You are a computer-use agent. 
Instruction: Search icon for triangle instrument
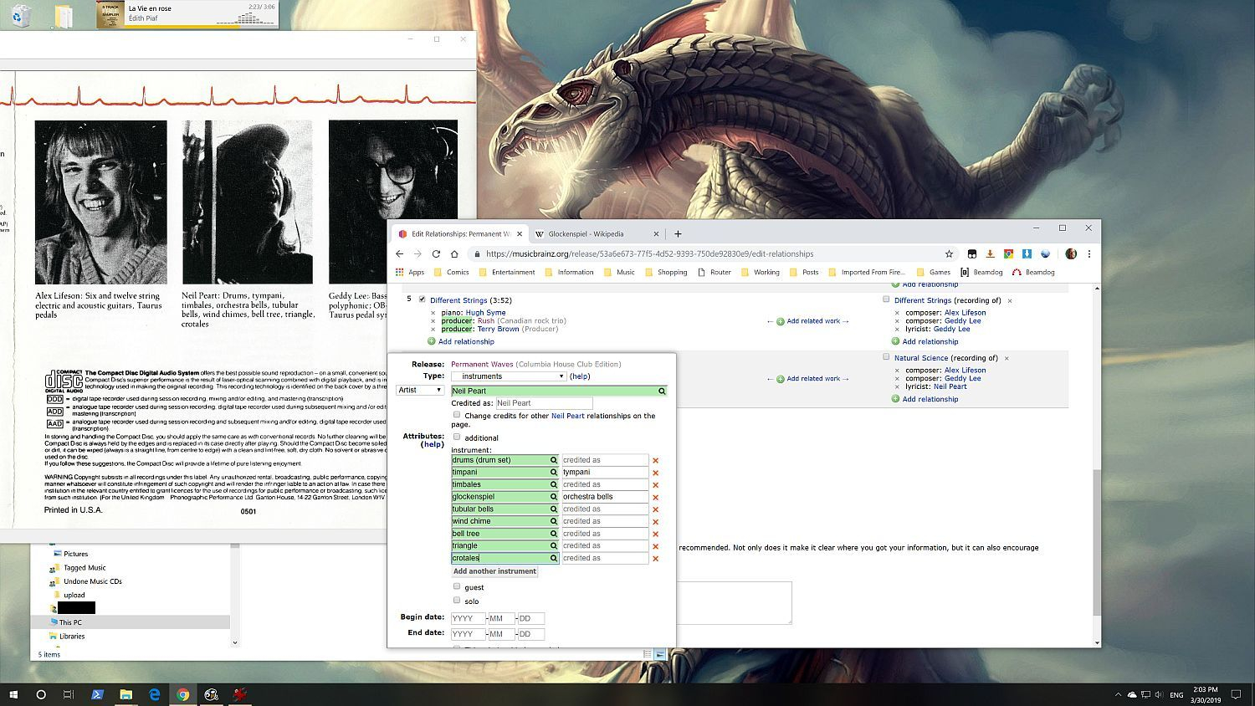pyautogui.click(x=553, y=545)
